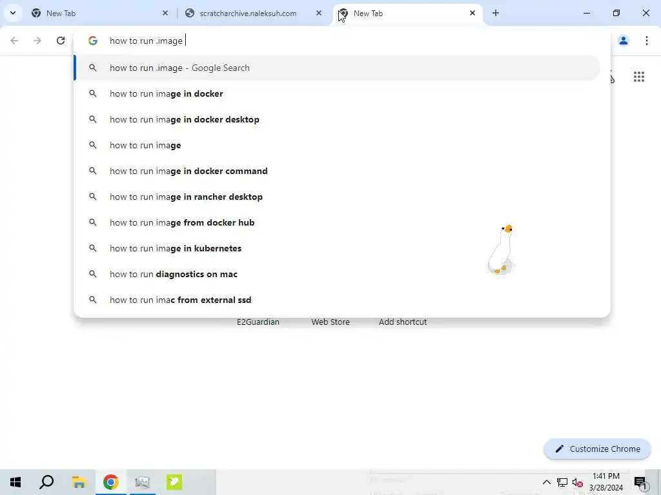Click search icon beside 'in kubernetes' suggestion
The image size is (661, 495).
coord(93,248)
